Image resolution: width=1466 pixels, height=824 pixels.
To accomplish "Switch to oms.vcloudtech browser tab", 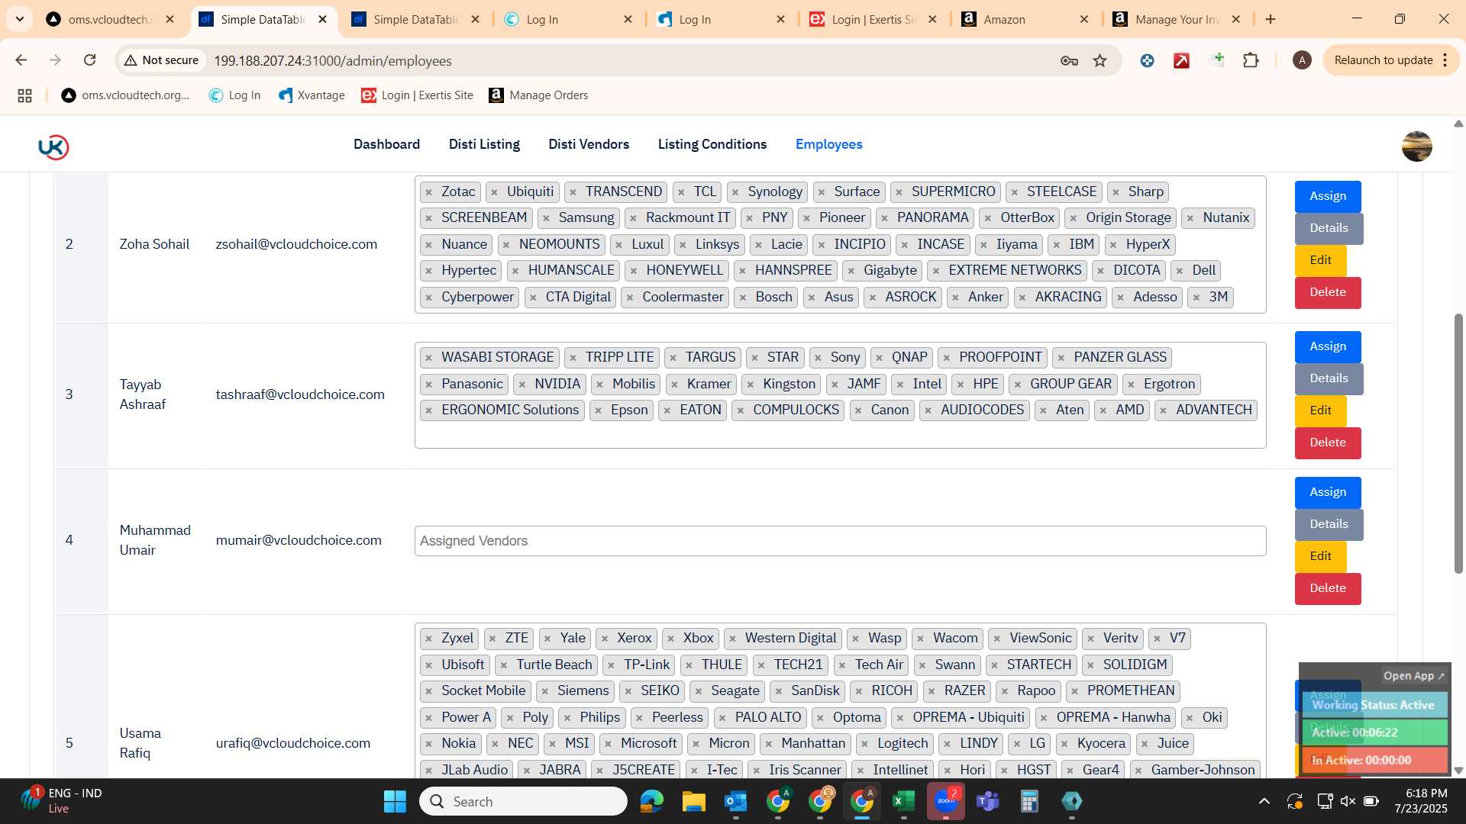I will [109, 19].
